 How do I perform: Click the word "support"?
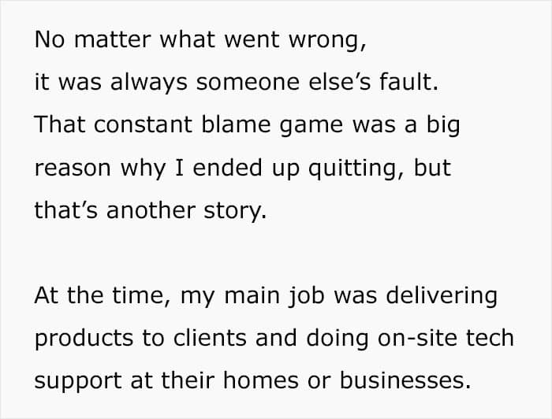(x=78, y=382)
